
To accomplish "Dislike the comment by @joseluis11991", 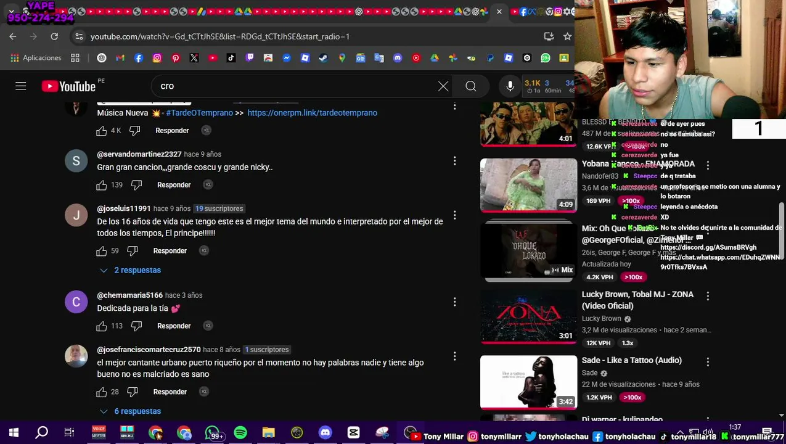I will coord(133,251).
